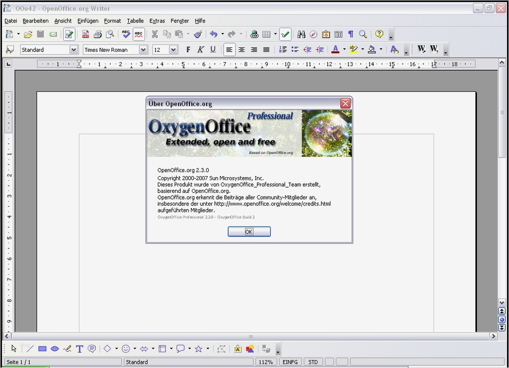Open the Bearbeiten menu
This screenshot has width=509, height=368.
(x=36, y=21)
